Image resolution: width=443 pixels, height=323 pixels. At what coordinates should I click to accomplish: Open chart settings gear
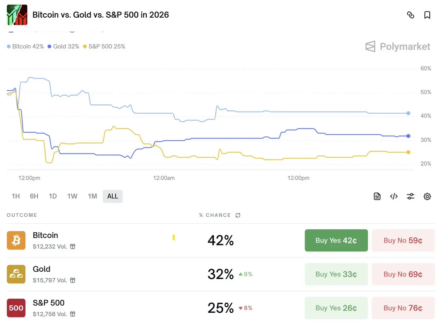[427, 196]
